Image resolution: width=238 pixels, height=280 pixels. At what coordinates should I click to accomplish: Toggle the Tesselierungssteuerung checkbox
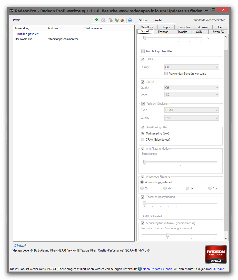(143, 197)
